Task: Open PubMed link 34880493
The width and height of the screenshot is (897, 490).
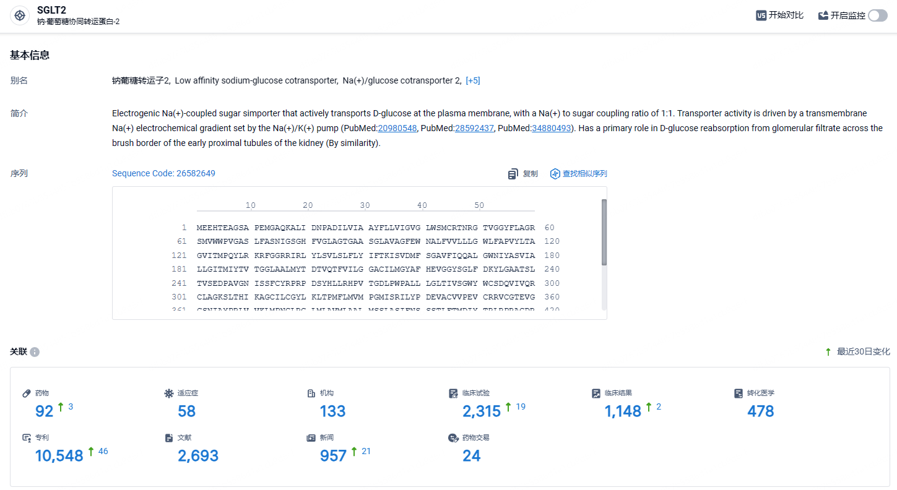Action: coord(552,128)
